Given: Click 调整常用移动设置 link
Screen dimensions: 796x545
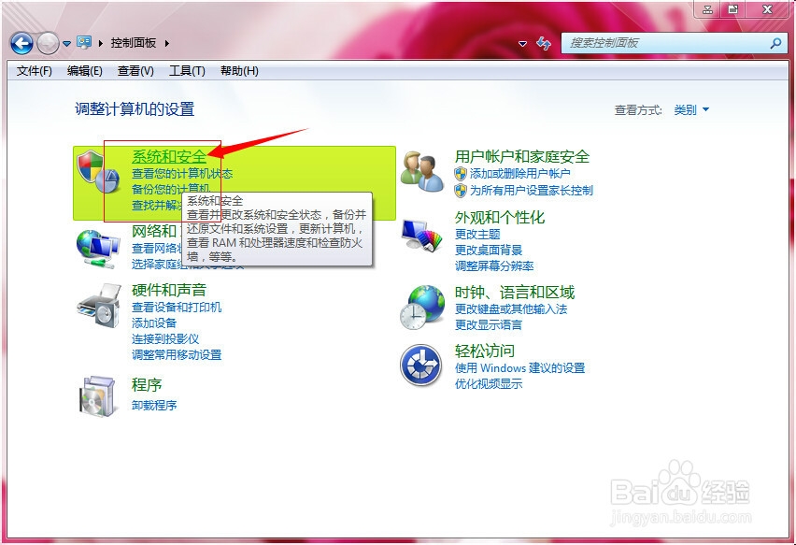Looking at the screenshot, I should (177, 354).
